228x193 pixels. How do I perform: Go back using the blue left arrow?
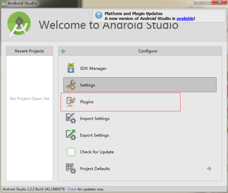tap(63, 51)
